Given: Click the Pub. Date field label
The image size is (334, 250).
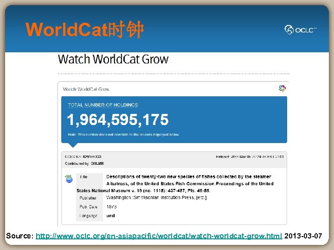Looking at the screenshot, I should point(88,206).
